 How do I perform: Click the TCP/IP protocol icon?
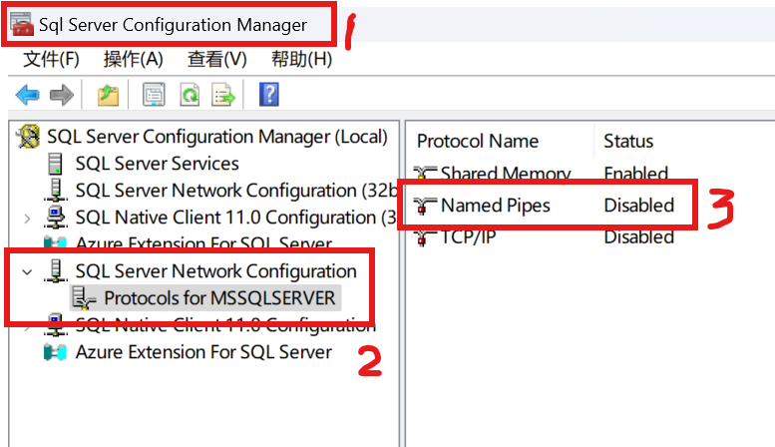425,237
